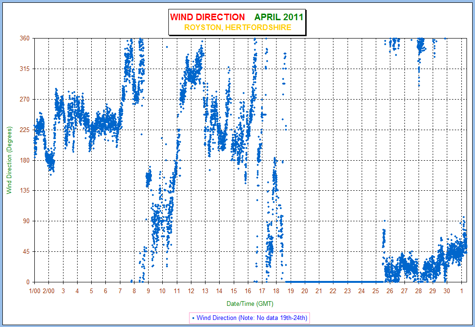Click the WIND DIRECTION chart title

pyautogui.click(x=207, y=17)
